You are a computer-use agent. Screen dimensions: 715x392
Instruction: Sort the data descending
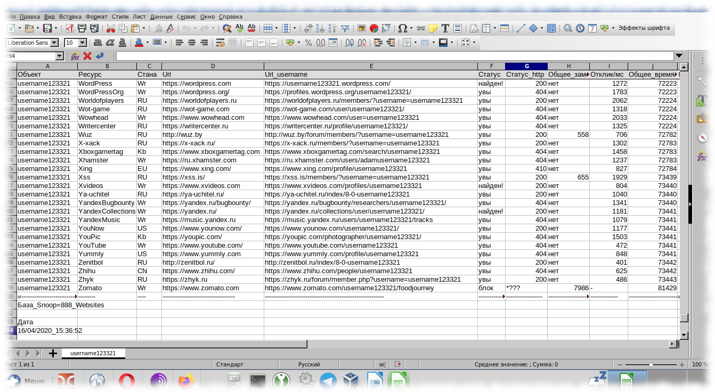coord(332,28)
